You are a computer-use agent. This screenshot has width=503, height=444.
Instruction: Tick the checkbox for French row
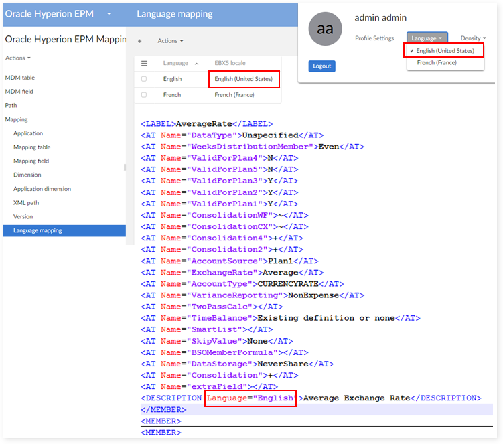pyautogui.click(x=144, y=95)
